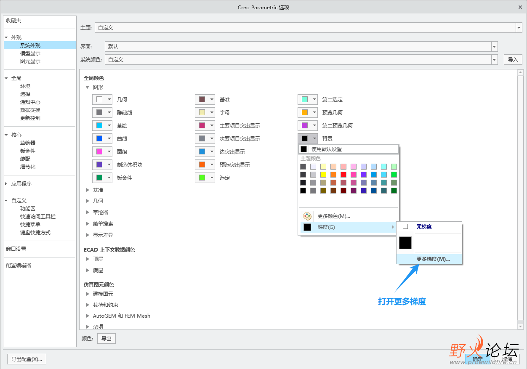Screen dimensions: 527x369
Task: Select 通知中心 in the left tree
Action: [x=30, y=102]
